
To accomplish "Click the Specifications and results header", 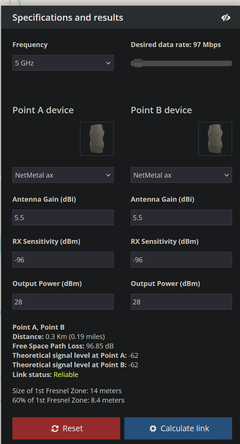I will [x=68, y=17].
